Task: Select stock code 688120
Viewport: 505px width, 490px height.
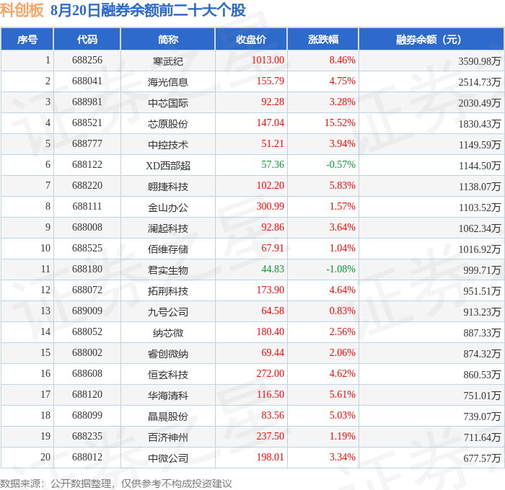Action: [x=87, y=395]
